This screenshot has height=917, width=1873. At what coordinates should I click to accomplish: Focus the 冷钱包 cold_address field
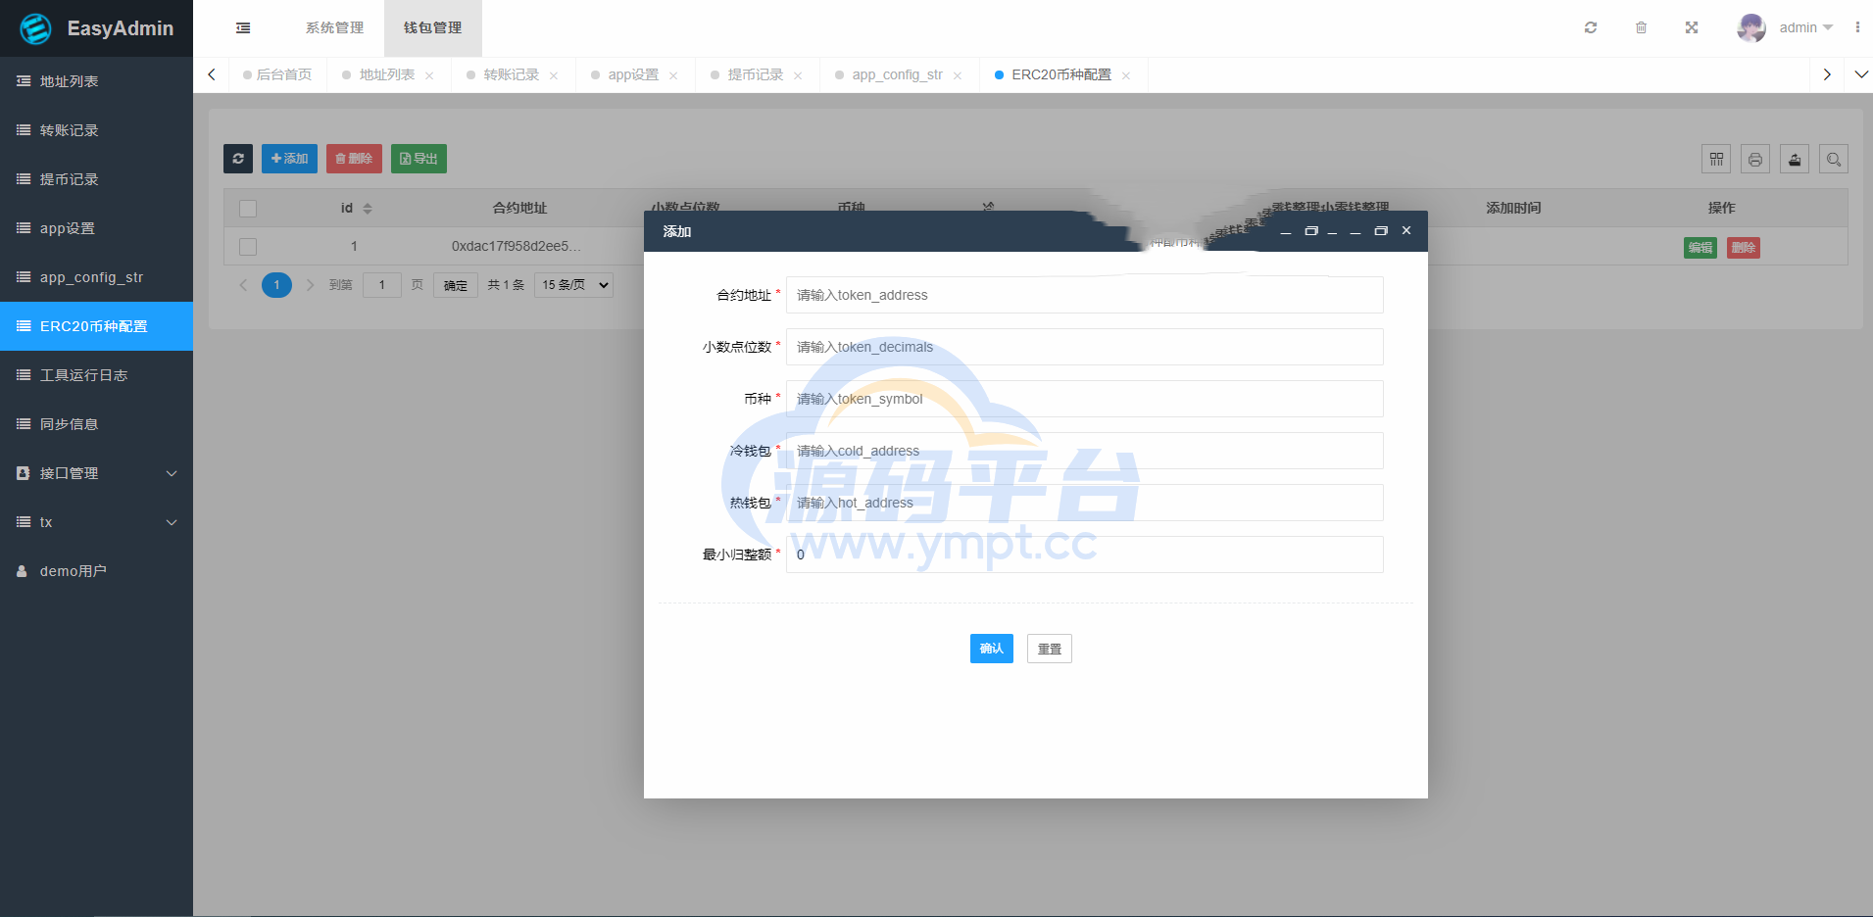(x=1085, y=451)
